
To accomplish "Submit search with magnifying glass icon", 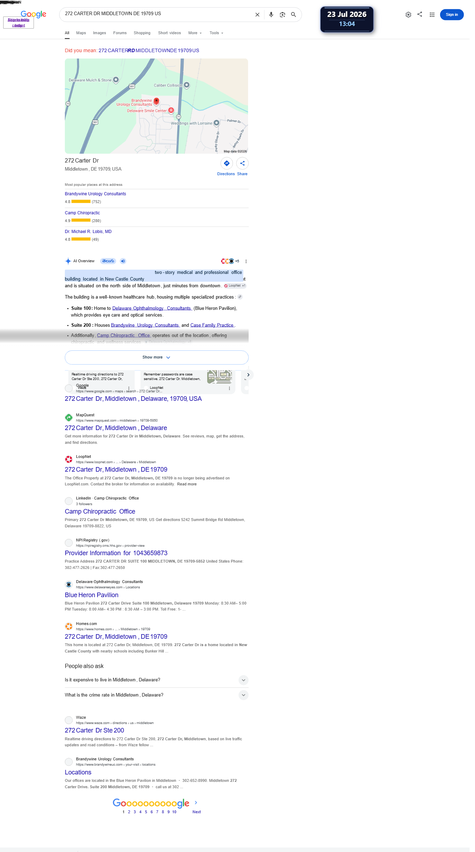I will click(x=293, y=15).
